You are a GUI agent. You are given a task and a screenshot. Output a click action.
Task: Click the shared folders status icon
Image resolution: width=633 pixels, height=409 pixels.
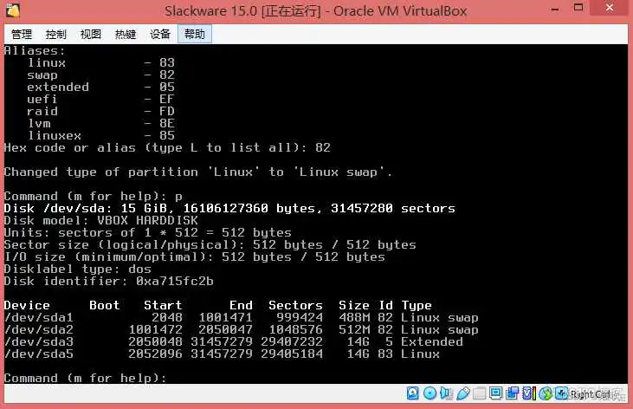coord(479,393)
